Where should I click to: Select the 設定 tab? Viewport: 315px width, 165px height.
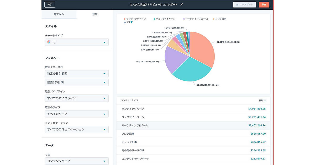click(x=95, y=14)
